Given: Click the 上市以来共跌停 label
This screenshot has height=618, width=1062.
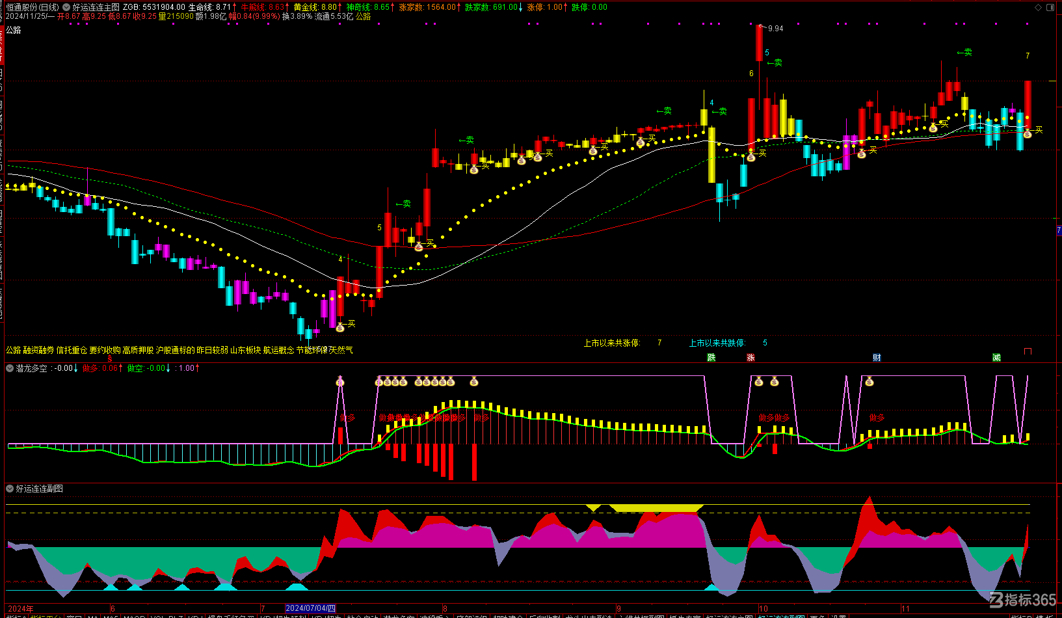Looking at the screenshot, I should point(718,343).
